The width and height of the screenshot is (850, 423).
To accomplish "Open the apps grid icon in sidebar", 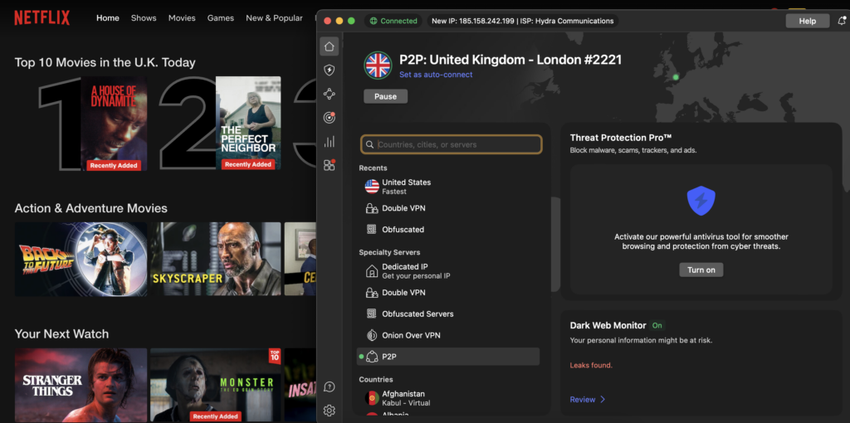I will tap(329, 165).
